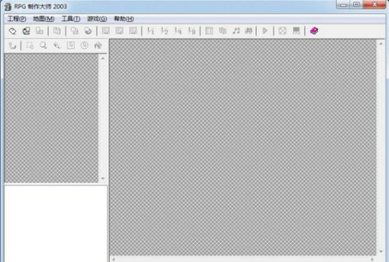Click map editor vertical scrollbar up arrow
This screenshot has height=262, width=389.
(381, 44)
